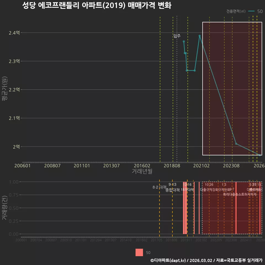The width and height of the screenshot is (265, 265).
Task: Click the 9·13 policy marker label
Action: point(172,184)
